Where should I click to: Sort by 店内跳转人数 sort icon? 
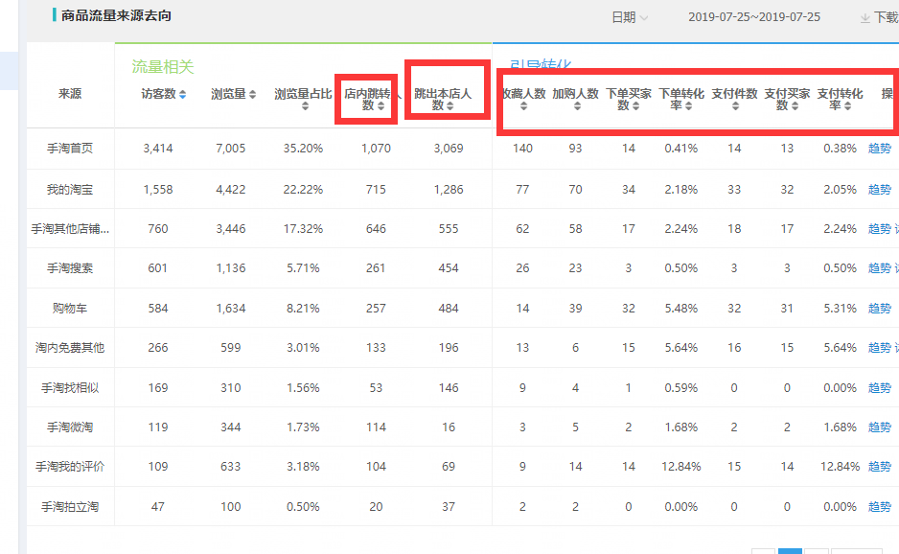tap(380, 106)
